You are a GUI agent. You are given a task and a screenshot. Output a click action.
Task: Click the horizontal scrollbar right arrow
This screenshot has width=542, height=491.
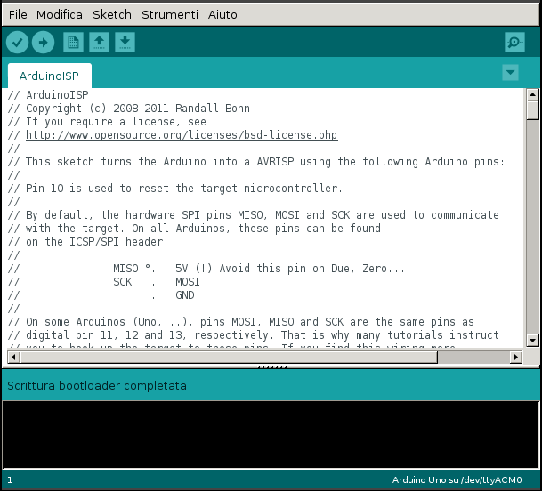point(516,357)
